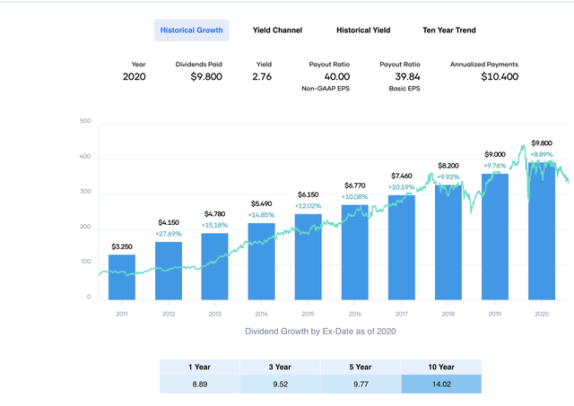Click the 2012 bar labeled $4.150
Viewport: 574px width, 406px height.
[x=169, y=271]
